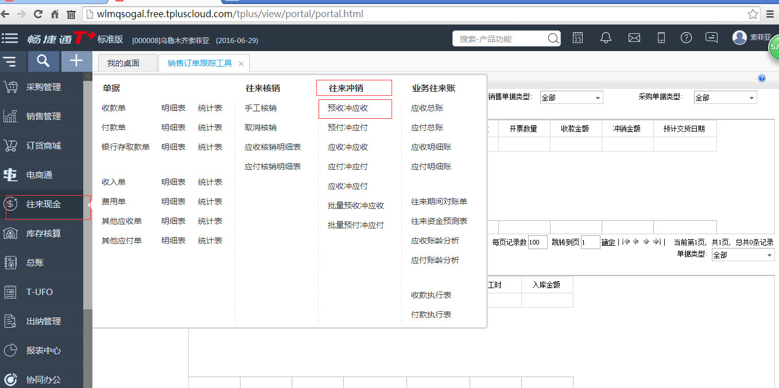Image resolution: width=779 pixels, height=388 pixels.
Task: Open 预收冲应收 menu item
Action: 348,108
